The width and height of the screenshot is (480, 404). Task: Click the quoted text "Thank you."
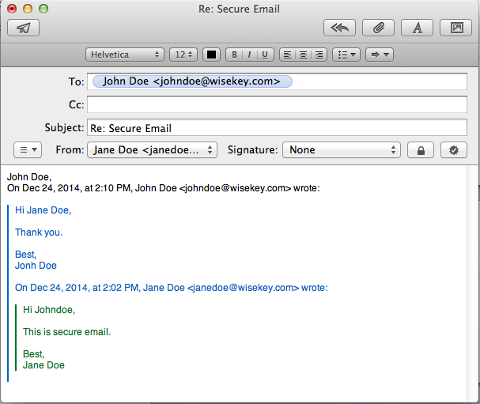[39, 232]
